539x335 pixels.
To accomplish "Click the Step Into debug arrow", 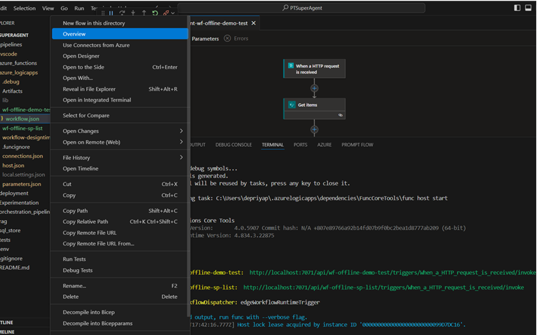I will 133,13.
